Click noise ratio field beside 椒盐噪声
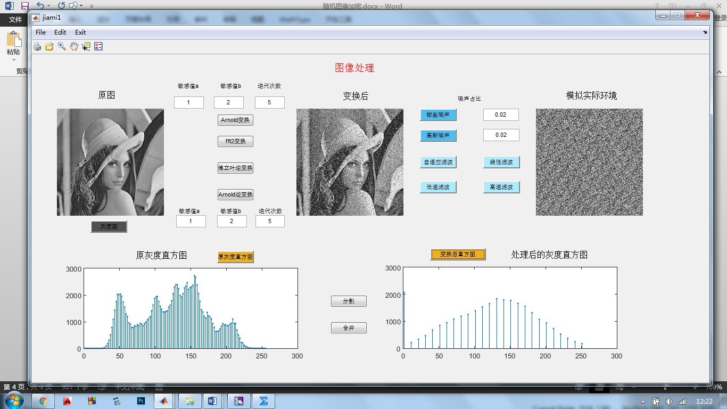 (x=501, y=114)
